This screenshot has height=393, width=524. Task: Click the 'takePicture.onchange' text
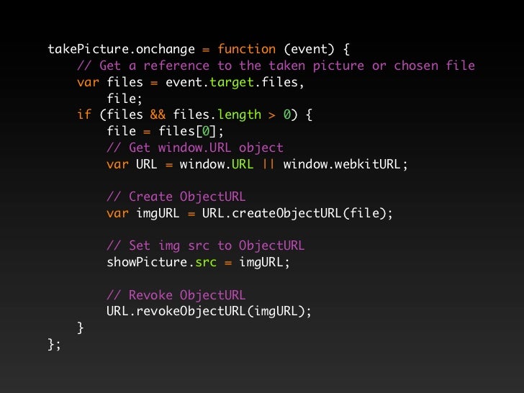122,50
